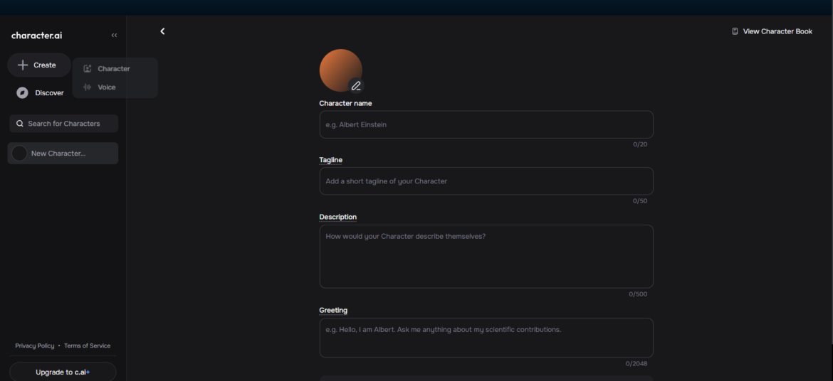833x381 pixels.
Task: Click the pencil icon to edit avatar
Action: pos(356,86)
